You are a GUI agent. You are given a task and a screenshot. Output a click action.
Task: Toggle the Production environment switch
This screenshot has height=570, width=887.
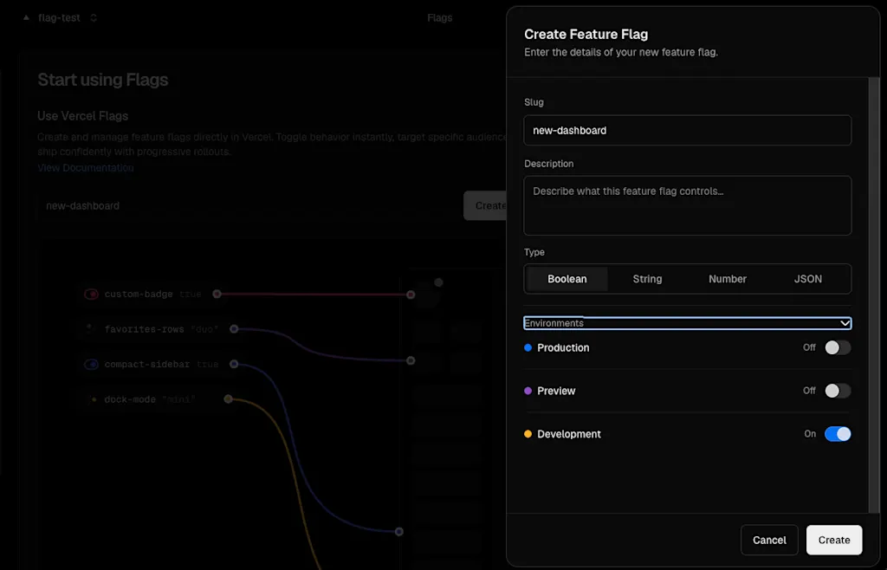(838, 347)
